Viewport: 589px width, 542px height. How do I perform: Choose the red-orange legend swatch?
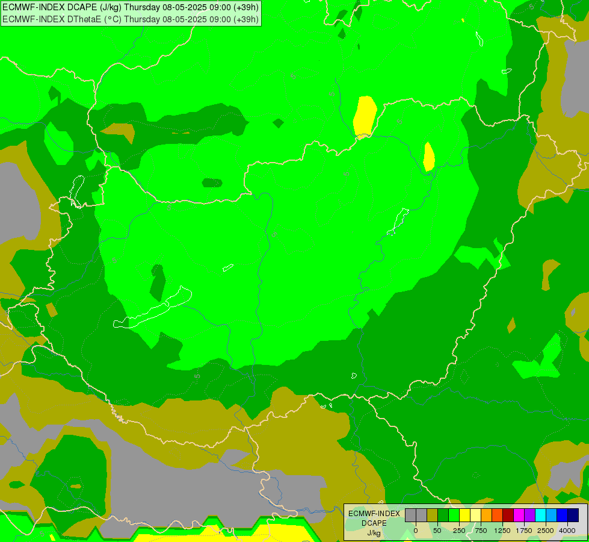coord(498,516)
